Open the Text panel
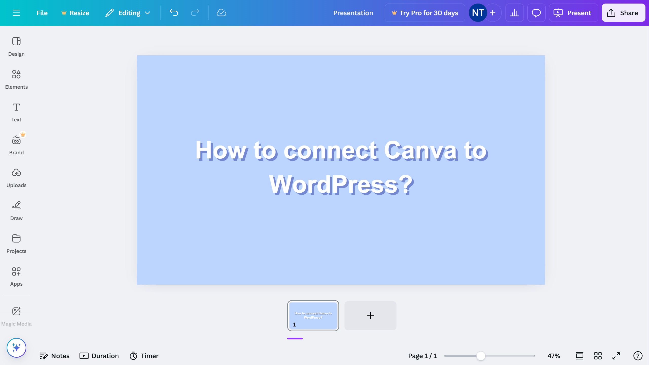 coord(16,112)
